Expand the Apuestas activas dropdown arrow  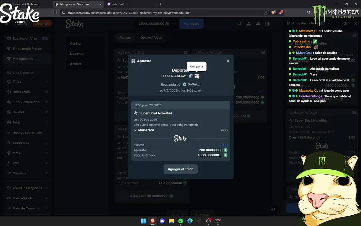(x=329, y=23)
